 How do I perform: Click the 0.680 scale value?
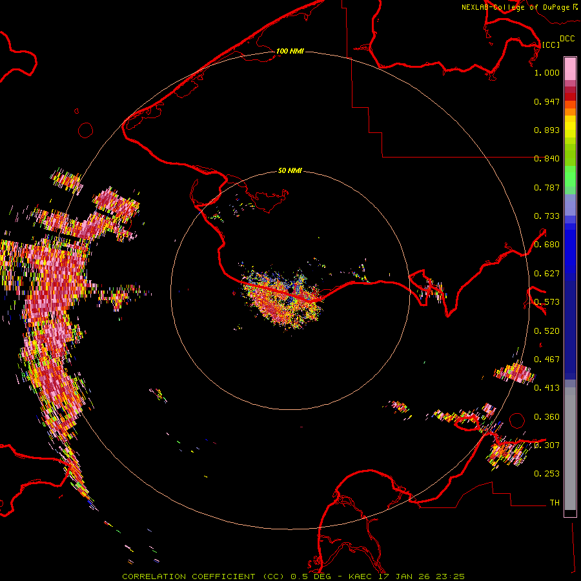click(547, 245)
